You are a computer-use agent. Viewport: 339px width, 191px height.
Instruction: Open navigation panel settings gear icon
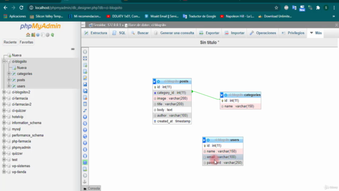coord(48,35)
